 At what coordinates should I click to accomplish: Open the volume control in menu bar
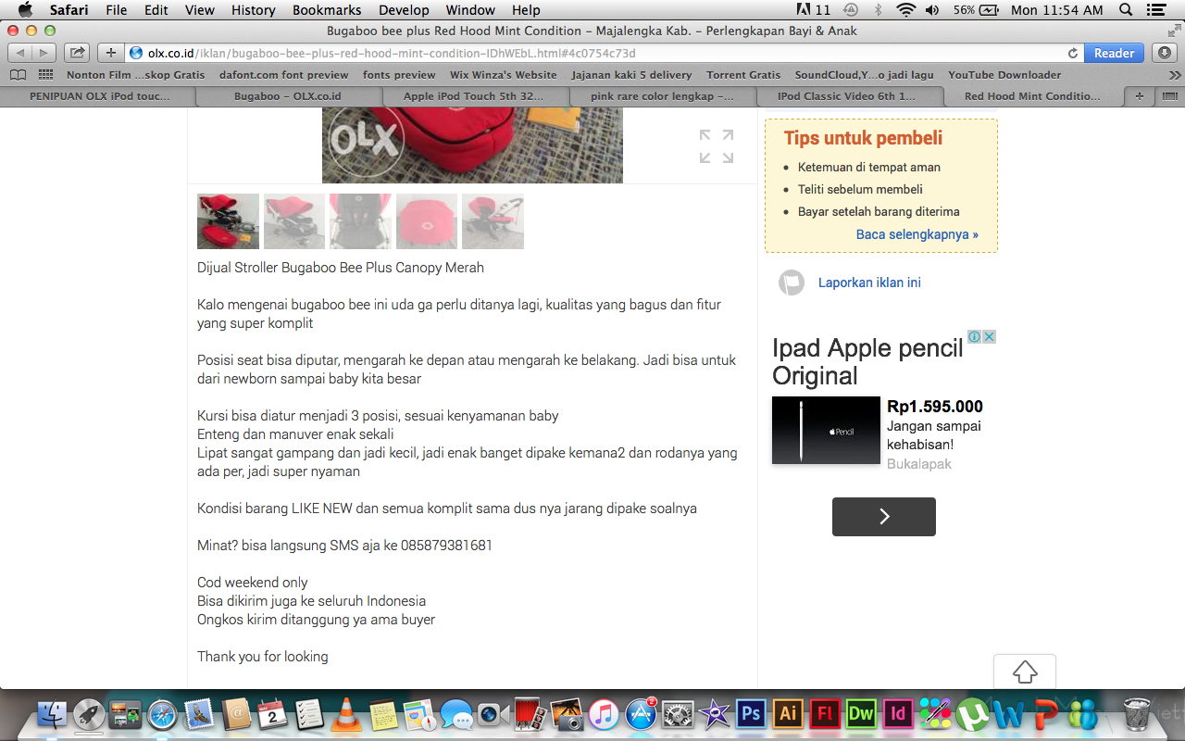pos(932,10)
